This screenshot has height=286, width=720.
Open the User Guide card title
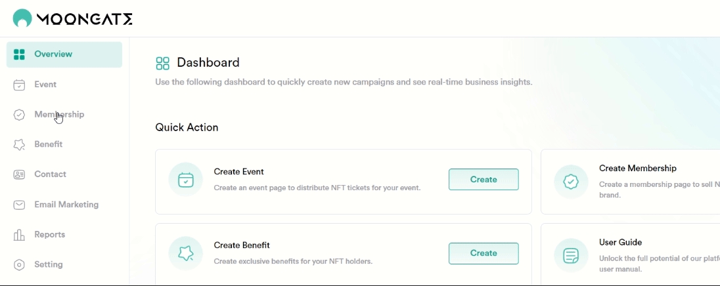[x=620, y=242]
